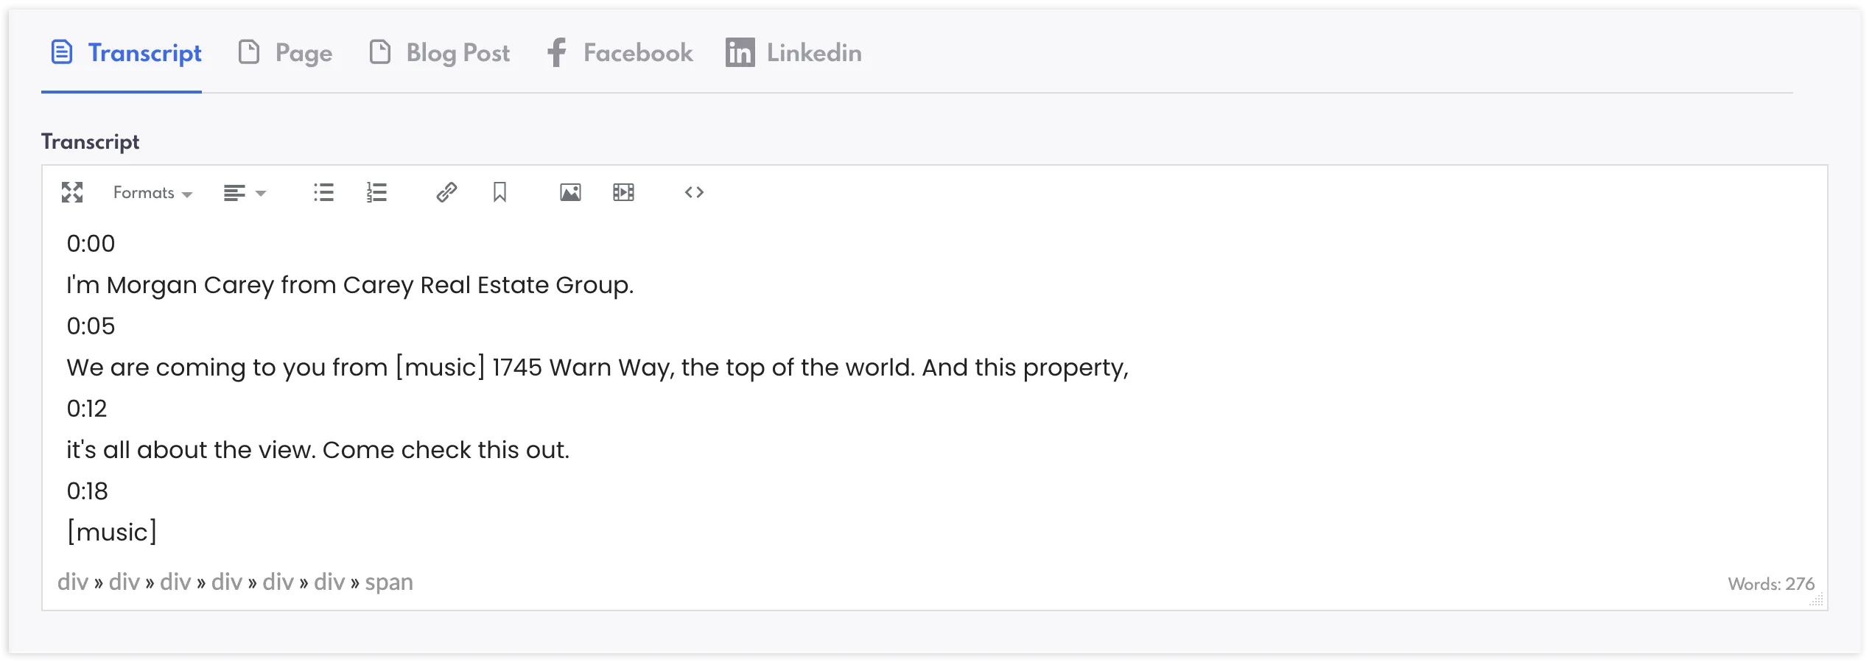The image size is (1872, 665).
Task: Switch to the Page tab
Action: pyautogui.click(x=286, y=53)
